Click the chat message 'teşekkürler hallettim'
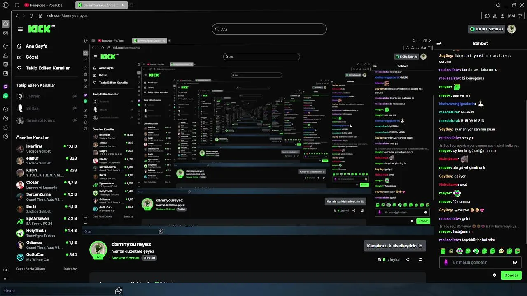The height and width of the screenshot is (296, 527). [478, 240]
